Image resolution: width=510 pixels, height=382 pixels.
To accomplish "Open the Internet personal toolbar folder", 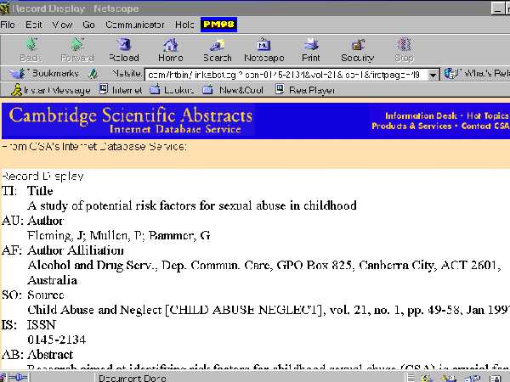I will tap(121, 90).
